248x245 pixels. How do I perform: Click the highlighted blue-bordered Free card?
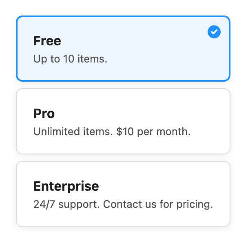123,49
